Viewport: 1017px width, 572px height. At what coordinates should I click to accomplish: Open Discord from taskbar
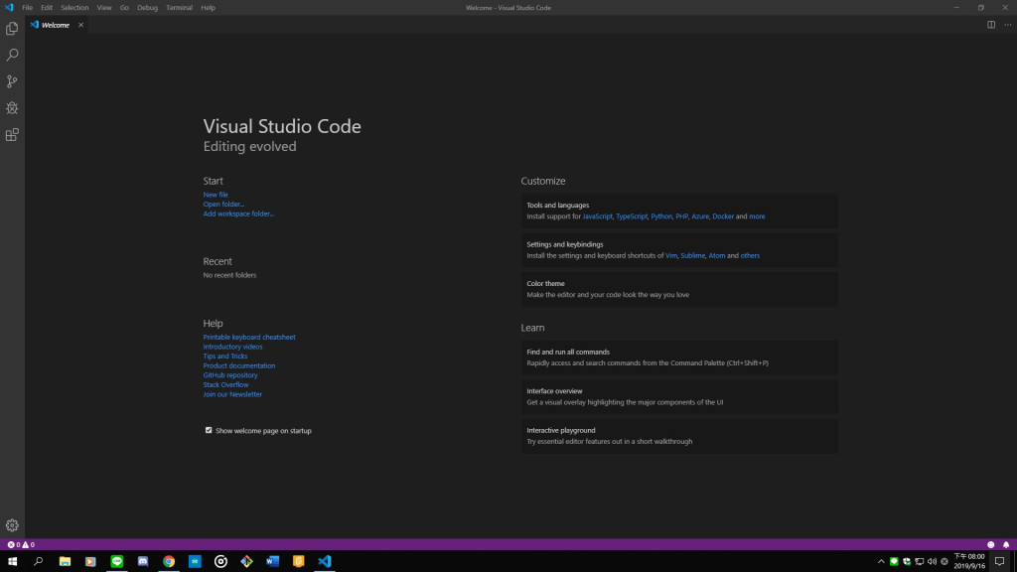143,562
